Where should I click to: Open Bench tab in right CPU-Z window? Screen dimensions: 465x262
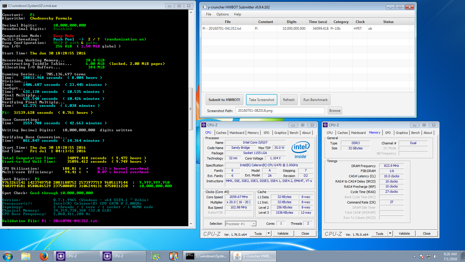[416, 133]
